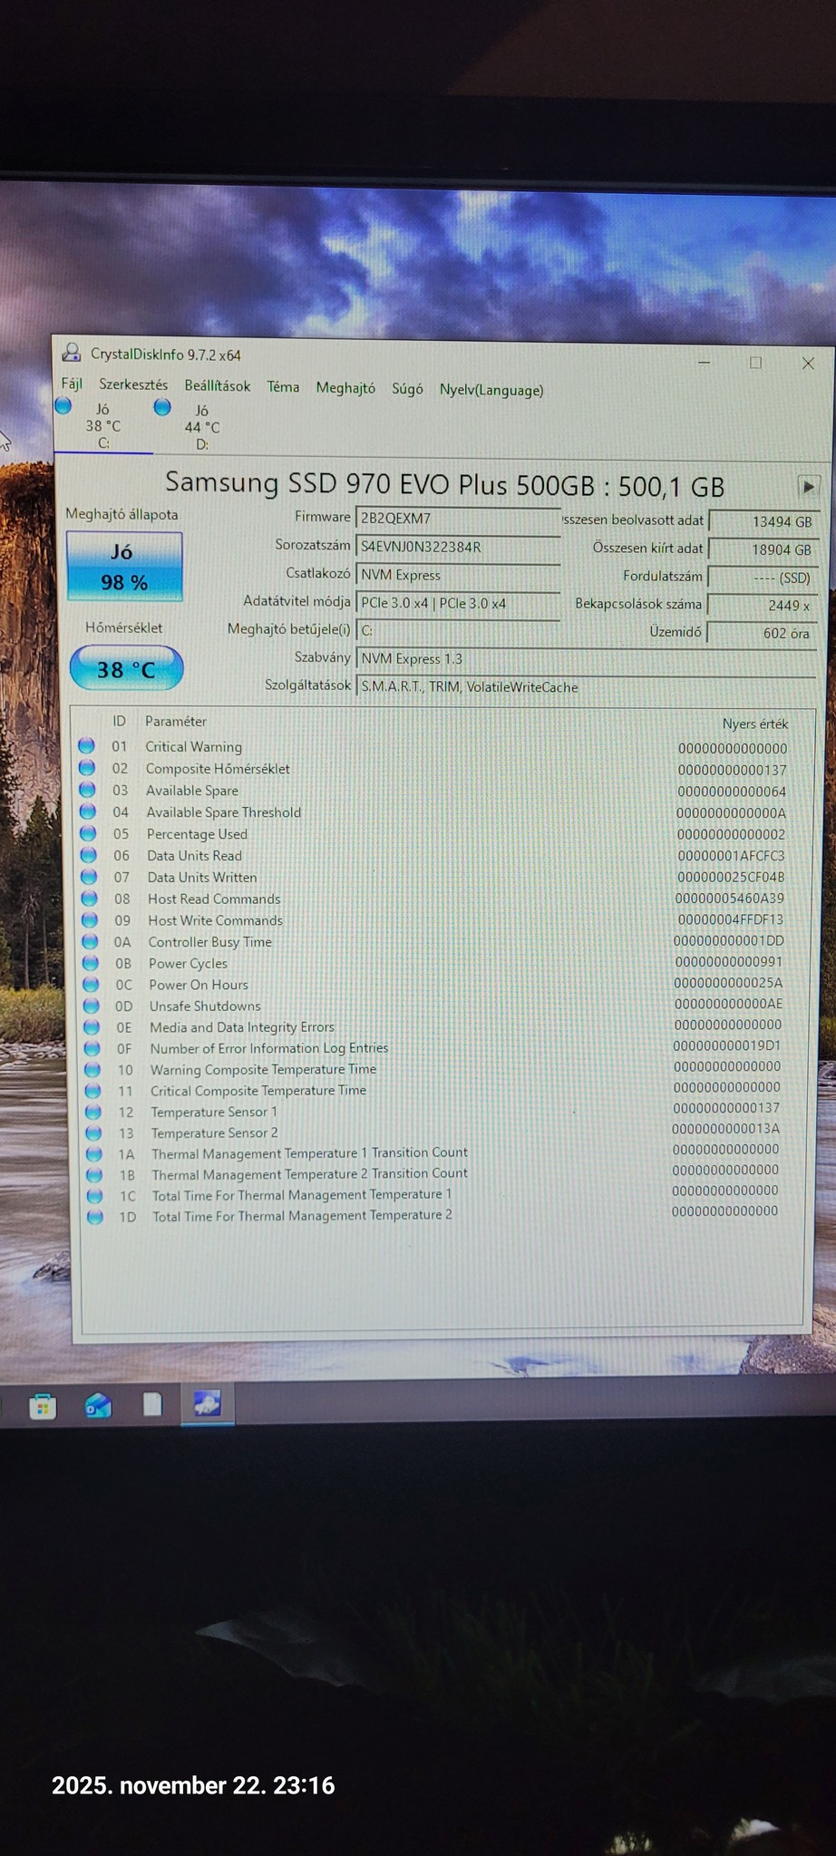Click raw value 000000025CF04B
Viewport: 836px width, 1856px height.
tap(731, 877)
